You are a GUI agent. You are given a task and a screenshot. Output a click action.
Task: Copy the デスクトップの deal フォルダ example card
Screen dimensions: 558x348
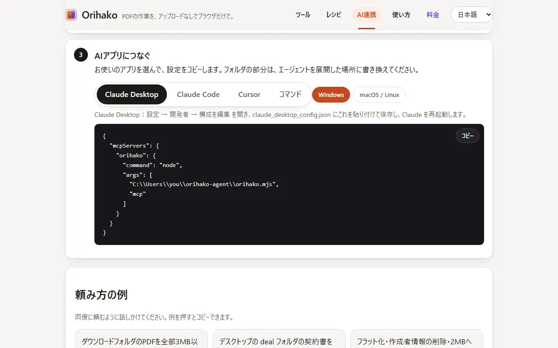click(x=279, y=339)
